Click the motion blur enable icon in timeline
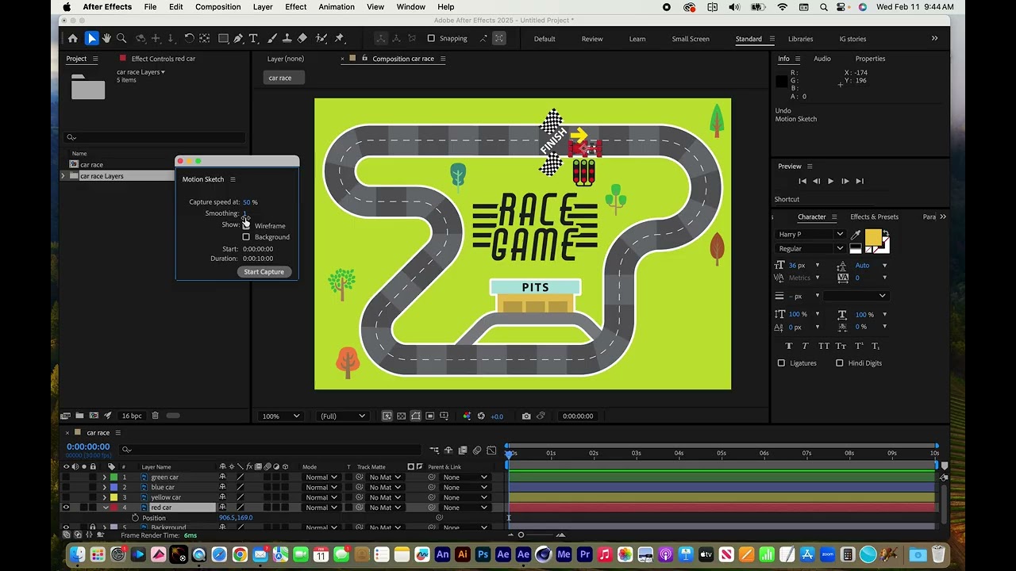This screenshot has height=571, width=1016. [477, 450]
